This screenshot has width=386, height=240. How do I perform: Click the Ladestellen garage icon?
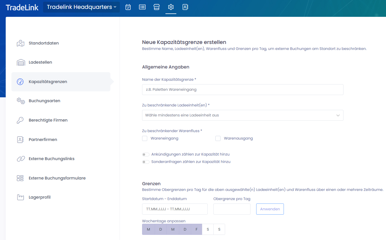click(x=21, y=62)
